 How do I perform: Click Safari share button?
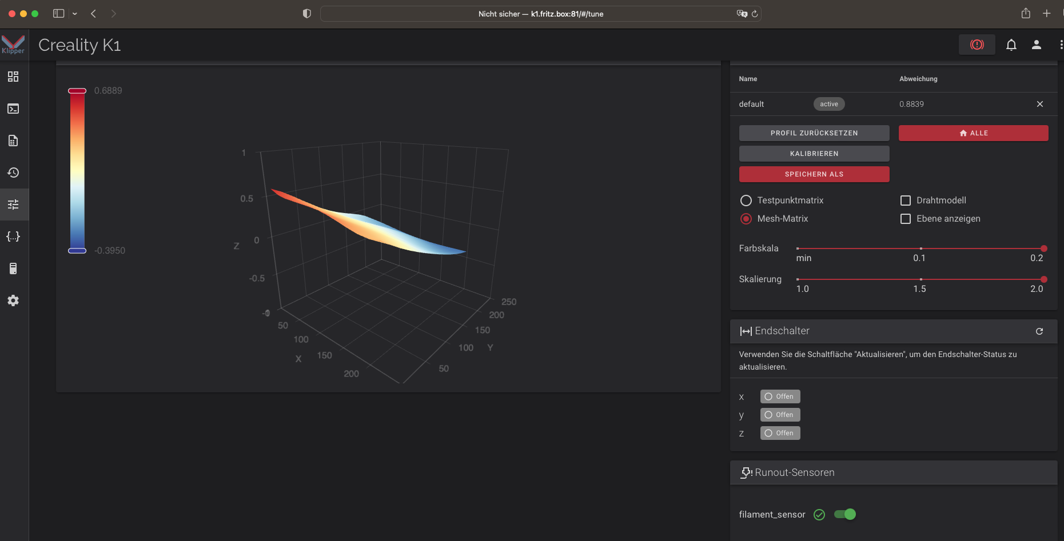coord(1026,13)
